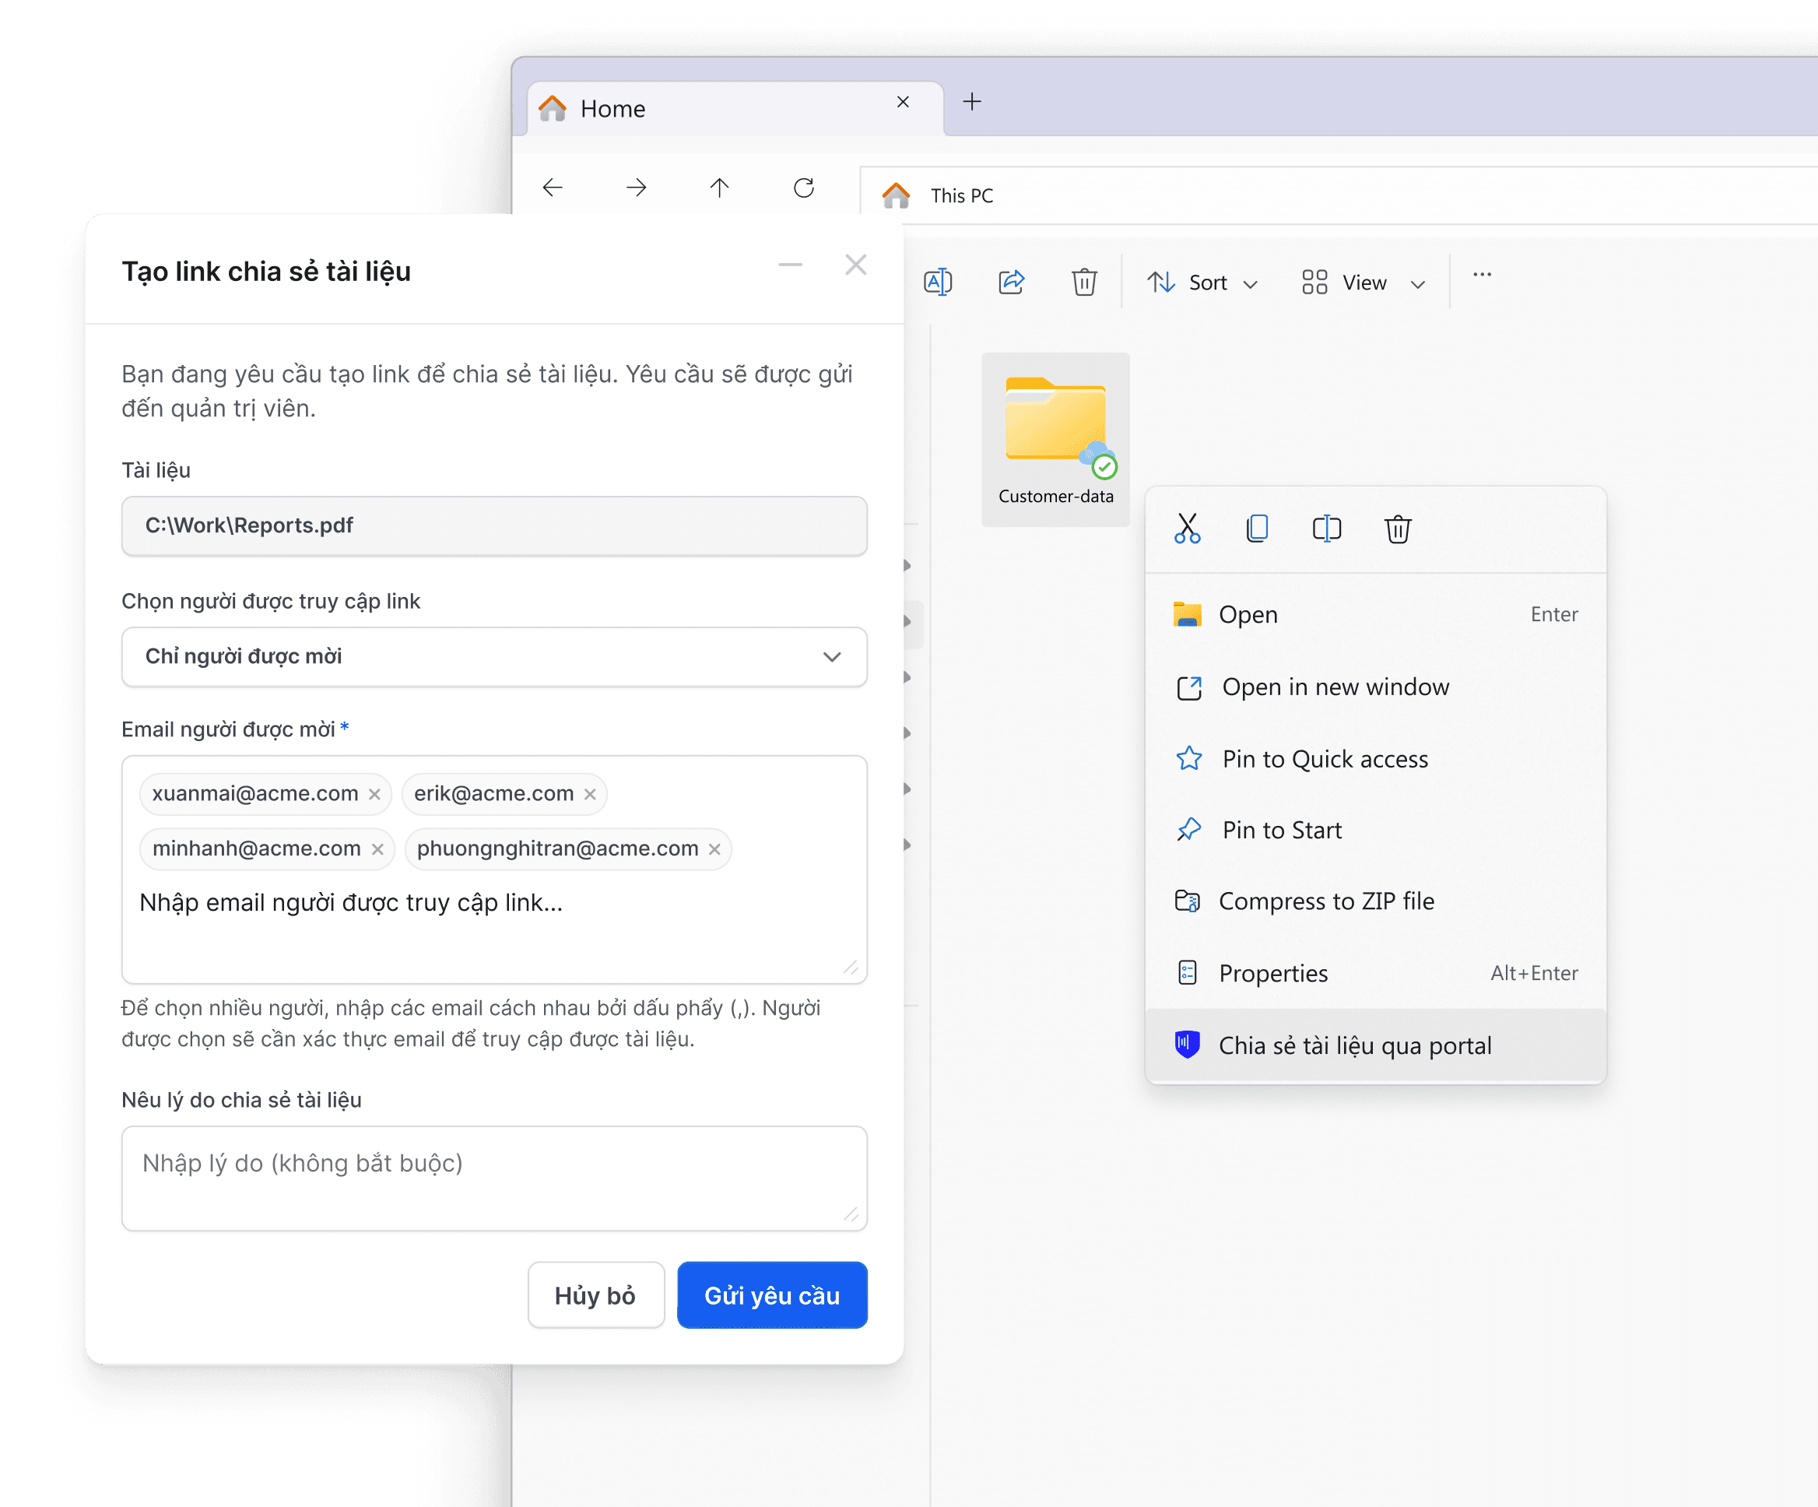Click the Nhập lý do text field
The height and width of the screenshot is (1507, 1818).
tap(494, 1178)
